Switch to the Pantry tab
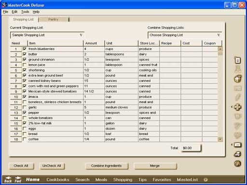This screenshot has width=247, height=185. pos(53,19)
